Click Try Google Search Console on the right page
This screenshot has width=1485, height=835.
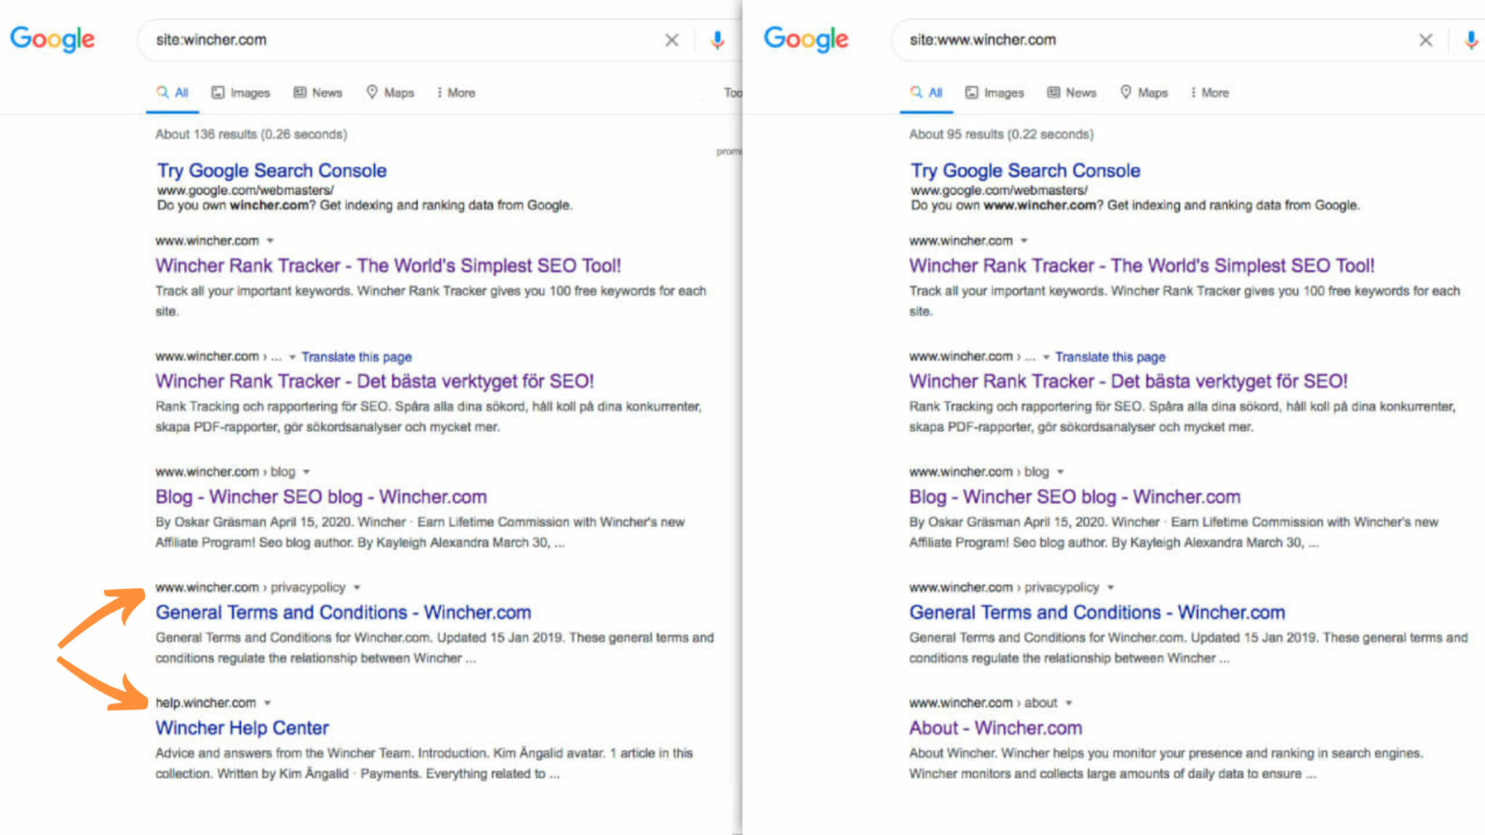point(1025,170)
